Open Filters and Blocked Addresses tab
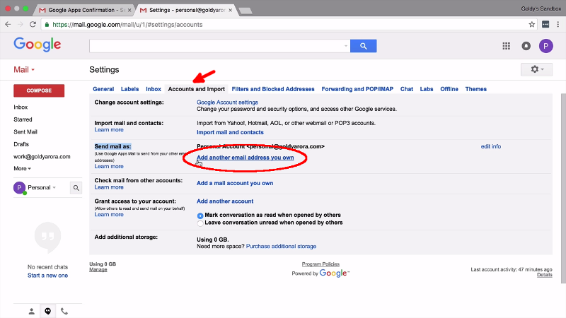The height and width of the screenshot is (318, 566). 273,89
